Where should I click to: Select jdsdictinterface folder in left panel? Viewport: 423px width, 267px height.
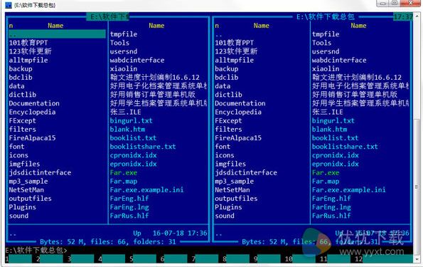point(40,172)
